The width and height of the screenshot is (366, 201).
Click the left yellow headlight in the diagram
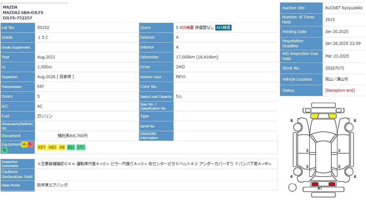(314, 116)
